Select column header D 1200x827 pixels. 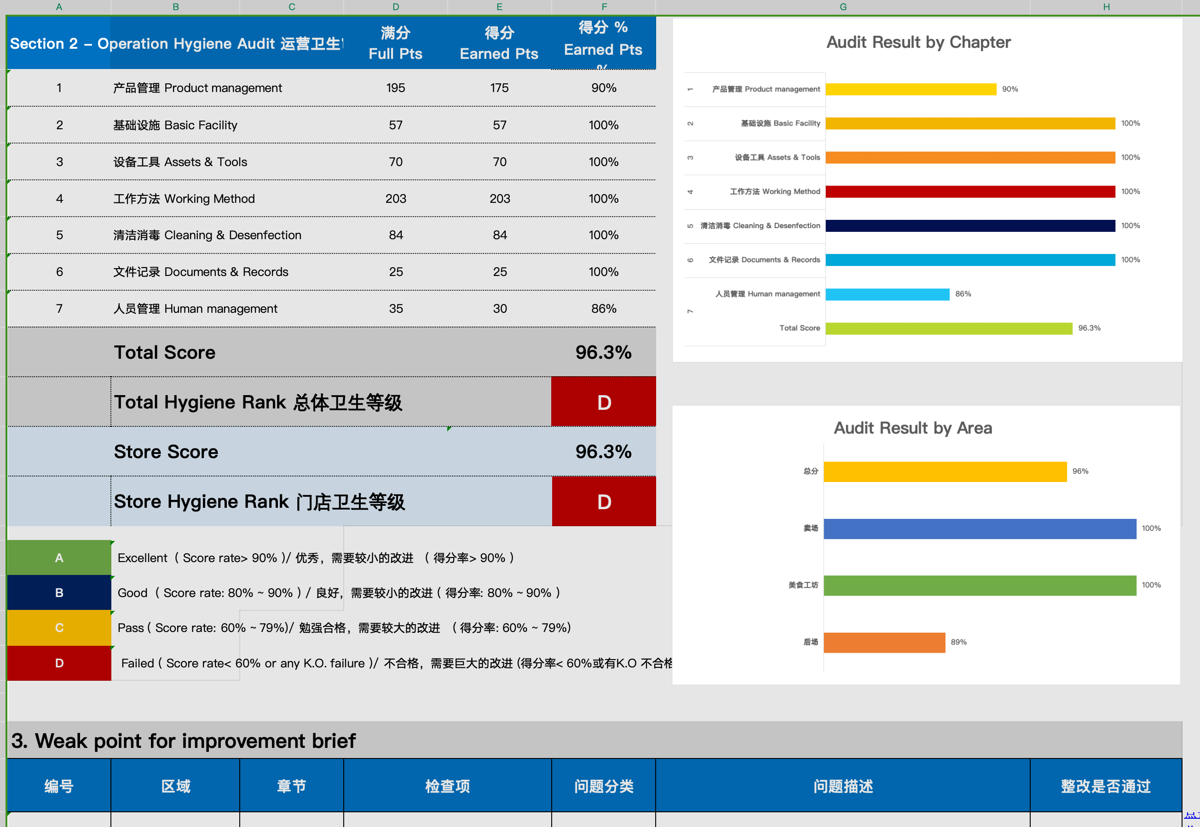(x=396, y=7)
